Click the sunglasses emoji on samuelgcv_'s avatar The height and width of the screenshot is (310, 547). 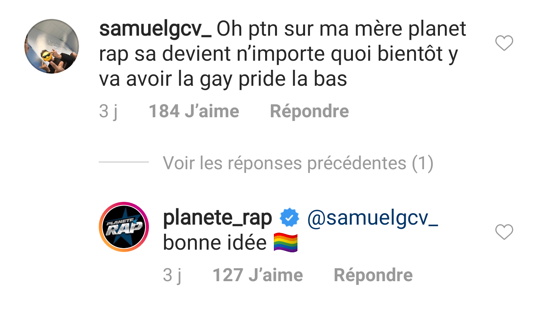[46, 56]
